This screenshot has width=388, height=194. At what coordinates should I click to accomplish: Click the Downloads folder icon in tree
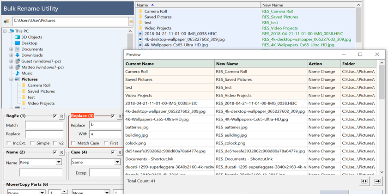click(x=17, y=55)
